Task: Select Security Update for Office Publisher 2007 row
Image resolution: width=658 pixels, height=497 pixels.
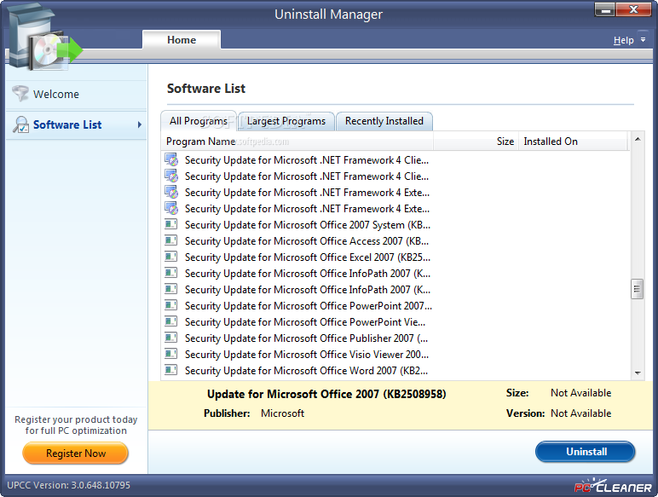Action: (396, 338)
